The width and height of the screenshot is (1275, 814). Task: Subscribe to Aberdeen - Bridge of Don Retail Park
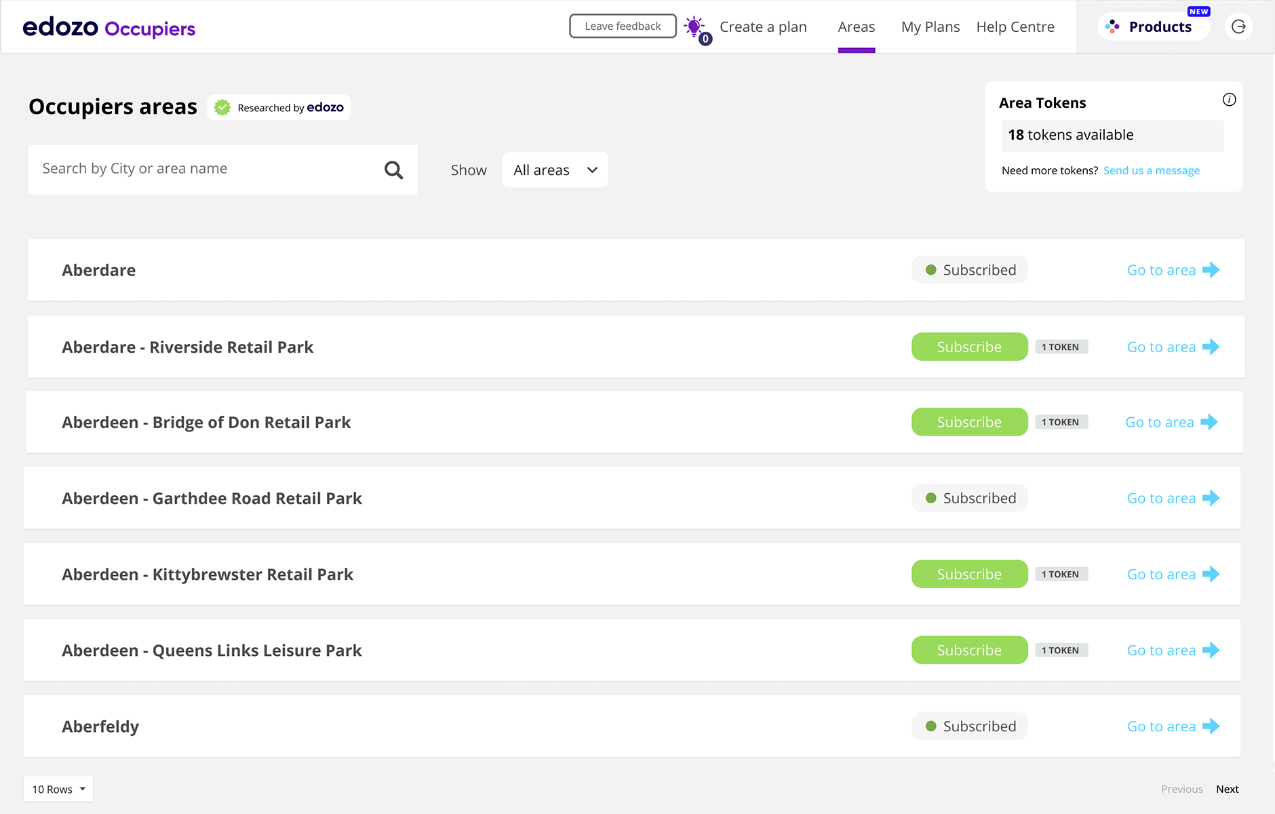point(969,422)
